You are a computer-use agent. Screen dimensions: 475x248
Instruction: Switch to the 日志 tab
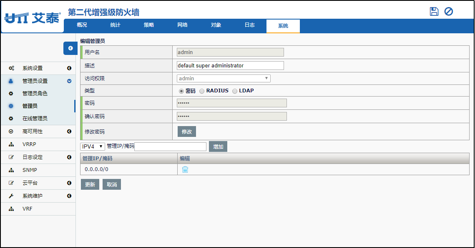(250, 25)
